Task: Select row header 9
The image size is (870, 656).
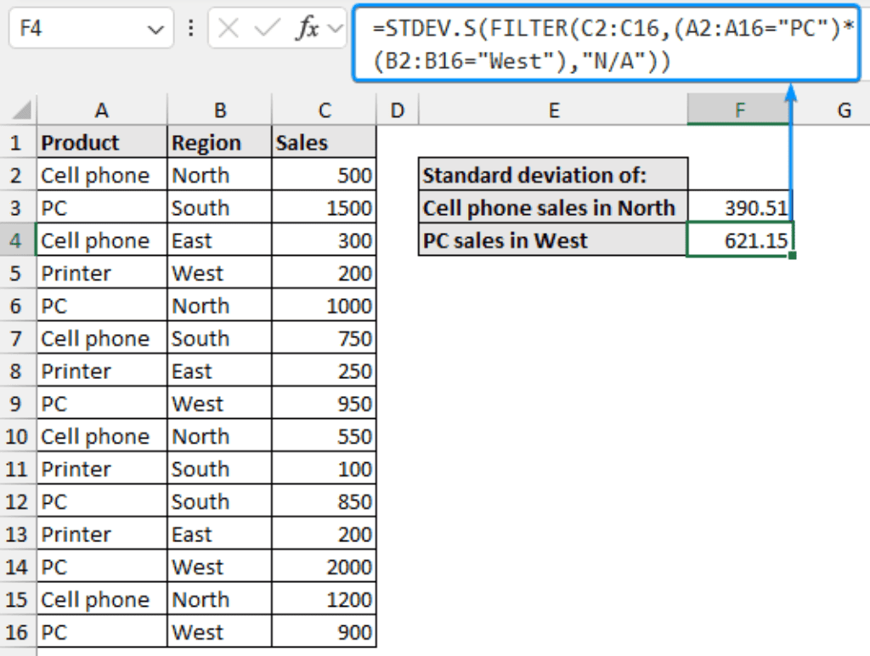Action: (17, 404)
